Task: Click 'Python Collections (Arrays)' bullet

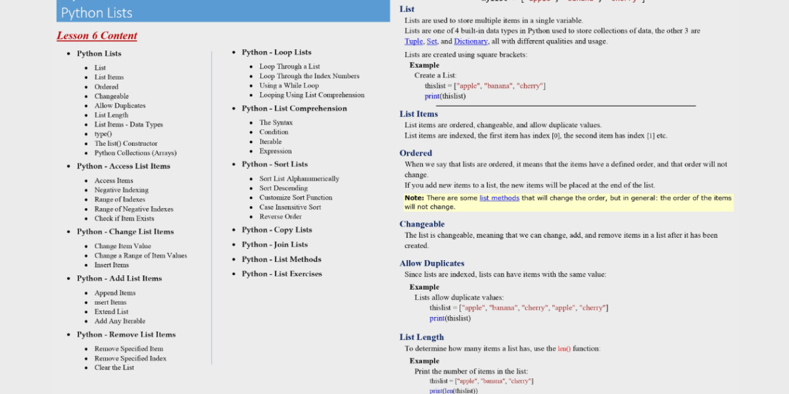Action: pos(136,153)
